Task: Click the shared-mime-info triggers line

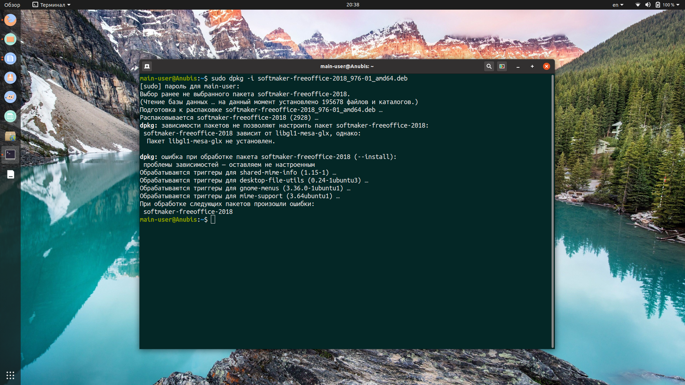Action: [238, 173]
